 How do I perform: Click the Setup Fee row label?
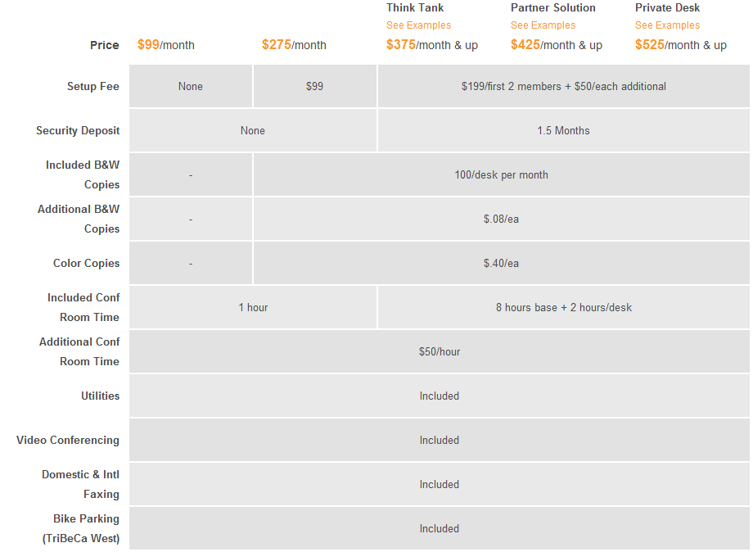(x=93, y=86)
